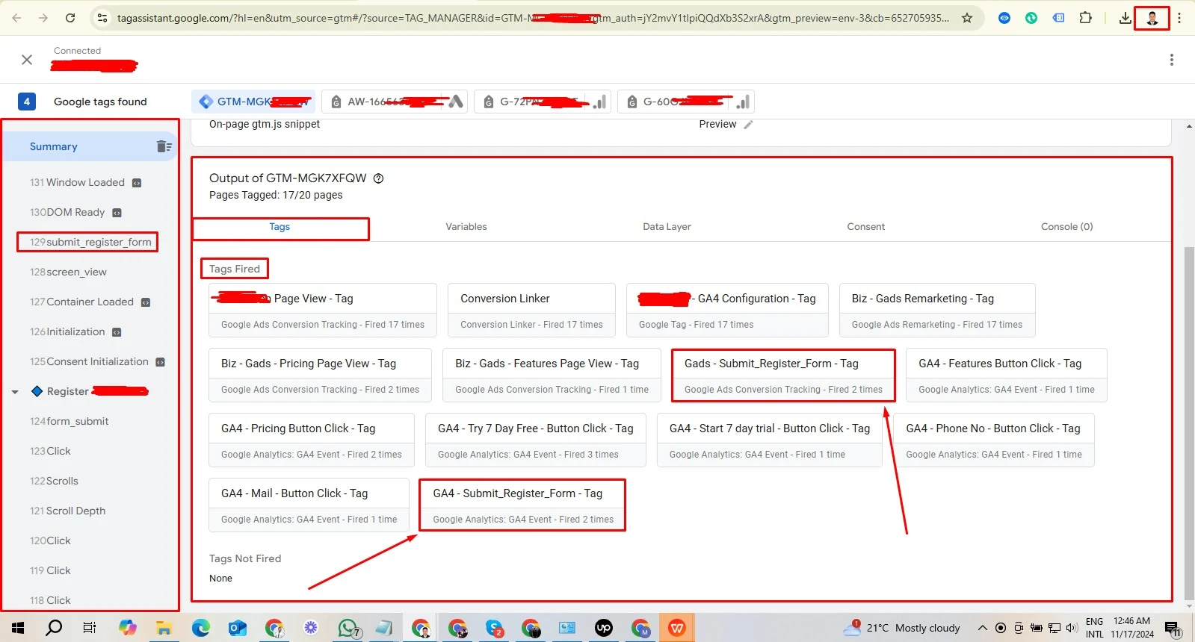Screen dimensions: 1195x642
Task: Select event 128 screen_view
Action: (68, 272)
